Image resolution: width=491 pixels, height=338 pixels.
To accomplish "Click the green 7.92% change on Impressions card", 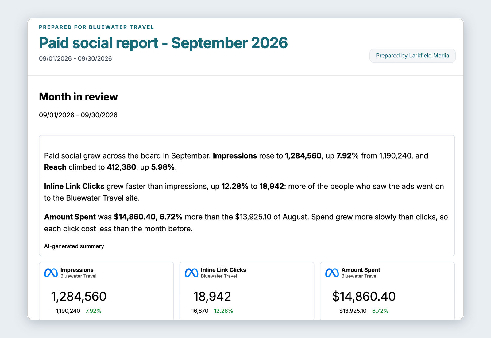I will pos(94,311).
